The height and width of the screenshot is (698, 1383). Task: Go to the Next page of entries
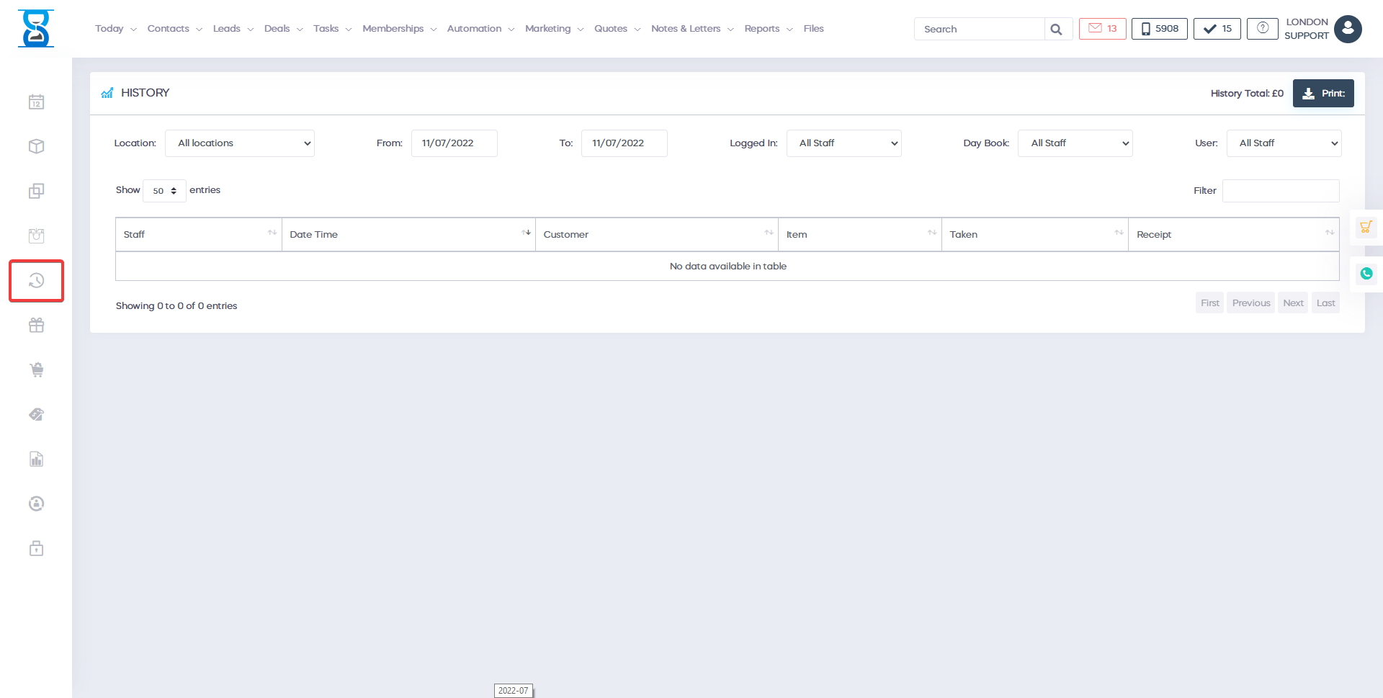pos(1293,303)
